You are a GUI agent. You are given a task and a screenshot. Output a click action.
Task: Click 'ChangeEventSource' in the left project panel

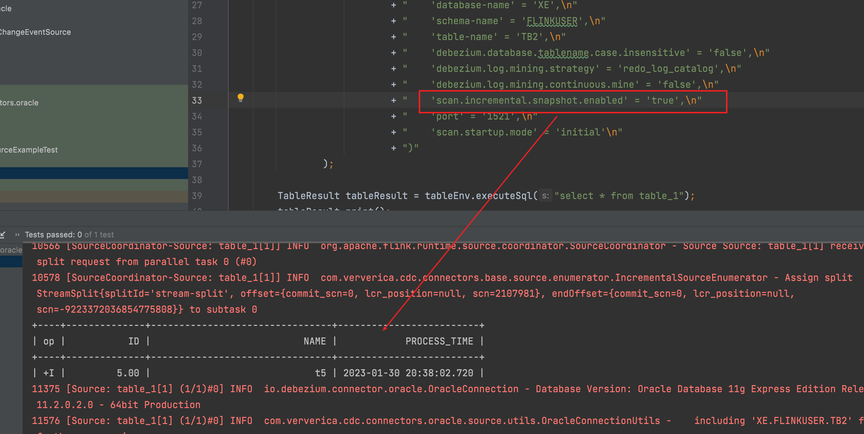coord(35,32)
